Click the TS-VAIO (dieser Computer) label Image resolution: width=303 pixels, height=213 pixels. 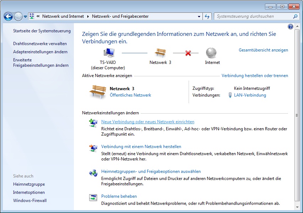108,65
